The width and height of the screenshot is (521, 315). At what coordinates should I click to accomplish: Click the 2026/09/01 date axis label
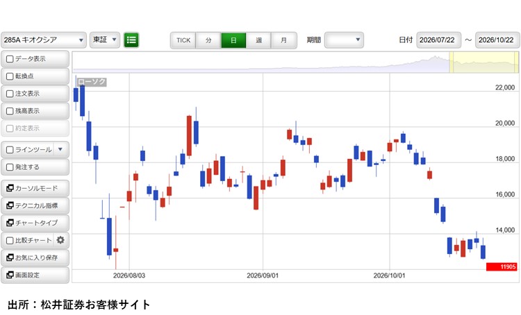[263, 275]
